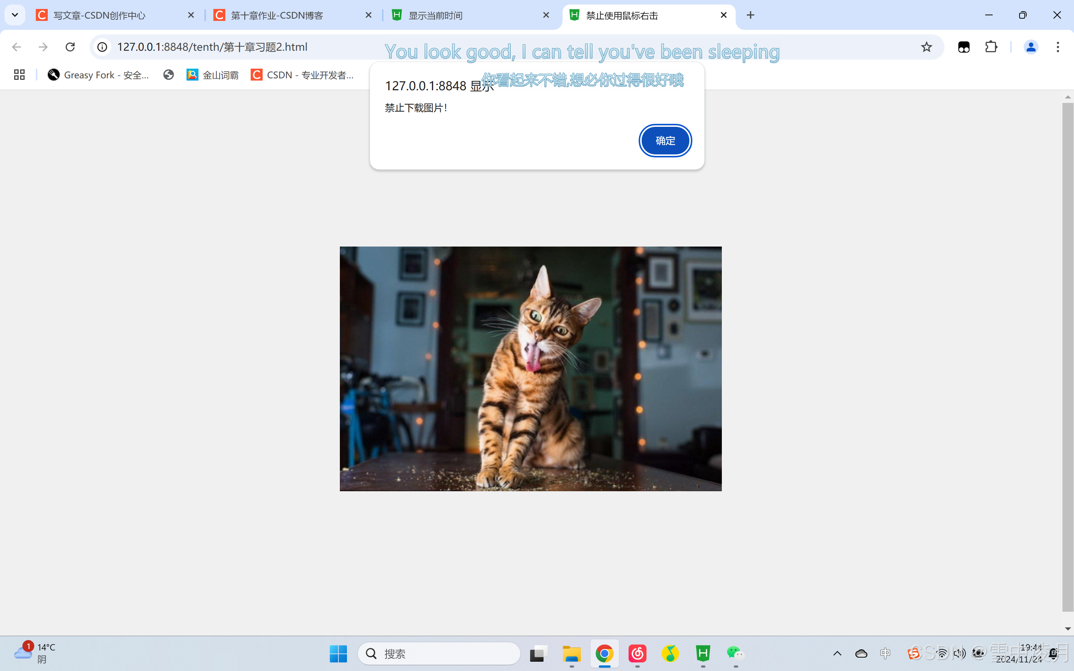Viewport: 1074px width, 671px height.
Task: Open the apps grid shortcut icon
Action: (19, 75)
